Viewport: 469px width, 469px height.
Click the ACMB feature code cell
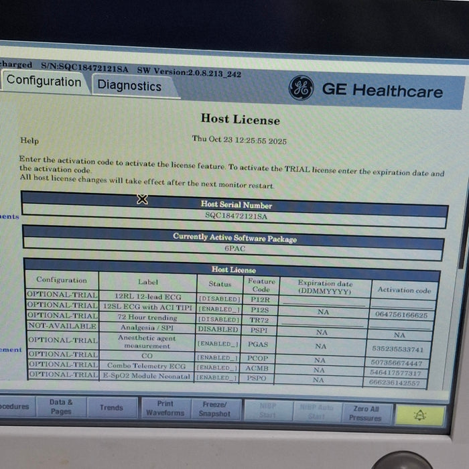click(x=257, y=368)
